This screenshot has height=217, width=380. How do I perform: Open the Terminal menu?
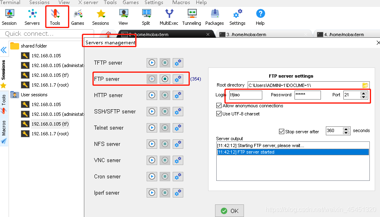pyautogui.click(x=10, y=2)
